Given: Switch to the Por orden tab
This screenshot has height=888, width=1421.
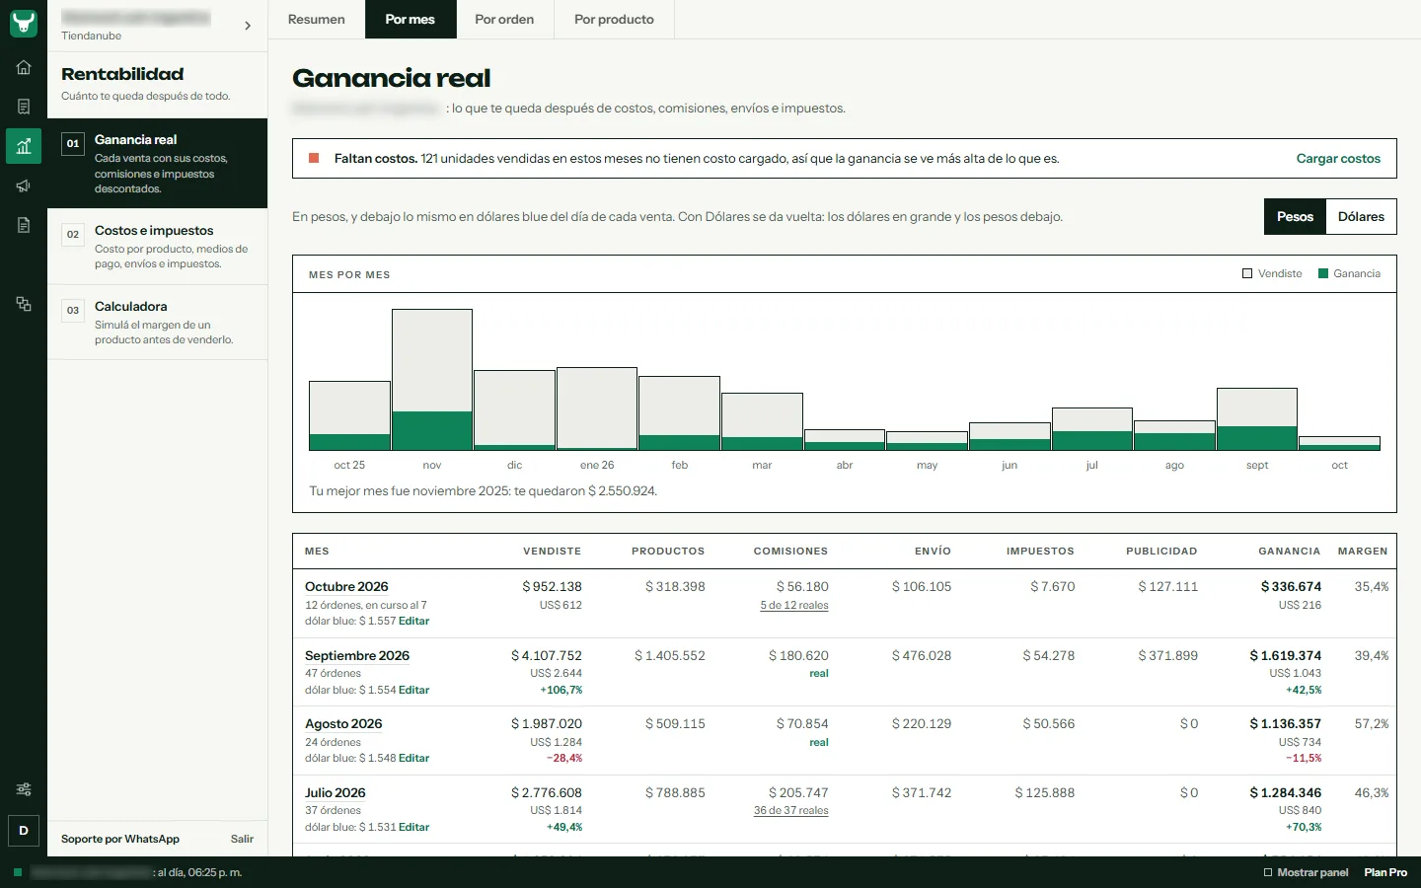Looking at the screenshot, I should point(504,20).
